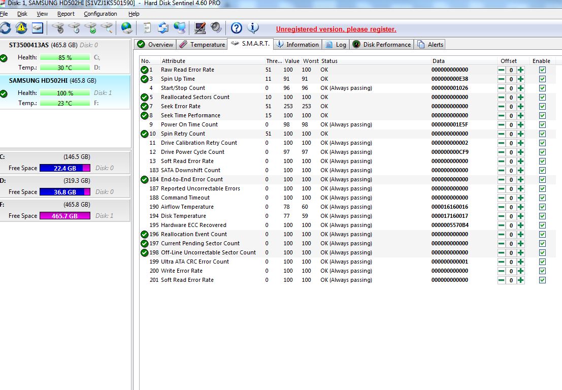Click the blue information bubble icon
Screen dimensions: 562x390
tap(253, 27)
